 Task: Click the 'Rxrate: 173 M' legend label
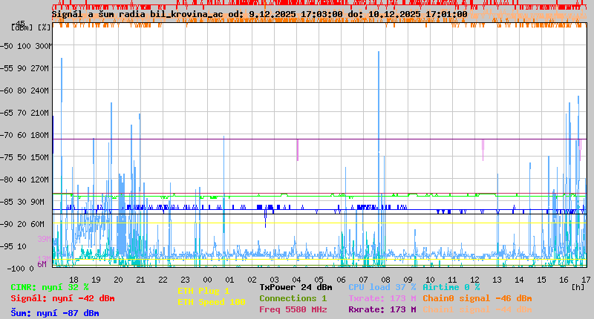tap(382, 309)
